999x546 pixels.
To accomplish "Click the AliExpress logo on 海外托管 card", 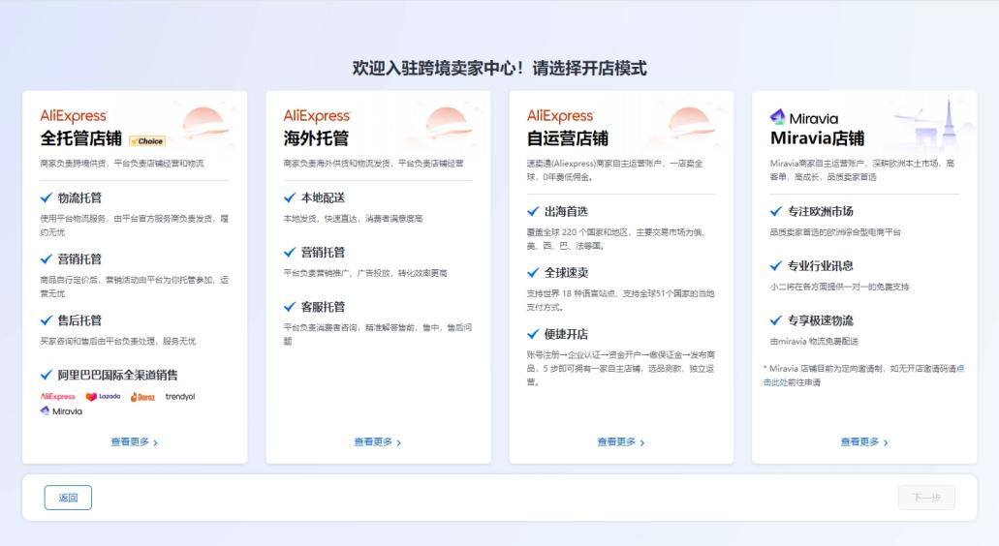I will coord(317,116).
